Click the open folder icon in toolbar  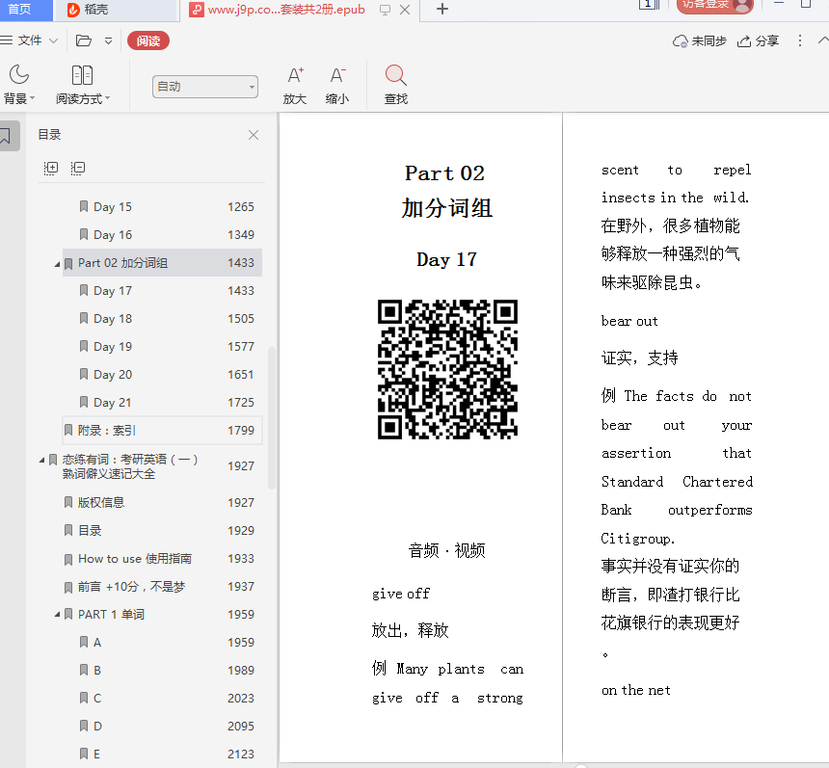click(x=84, y=40)
